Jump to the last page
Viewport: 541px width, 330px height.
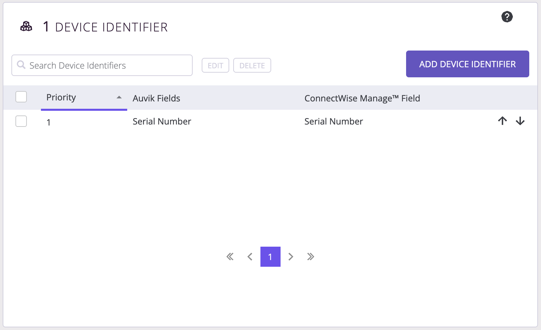point(310,257)
